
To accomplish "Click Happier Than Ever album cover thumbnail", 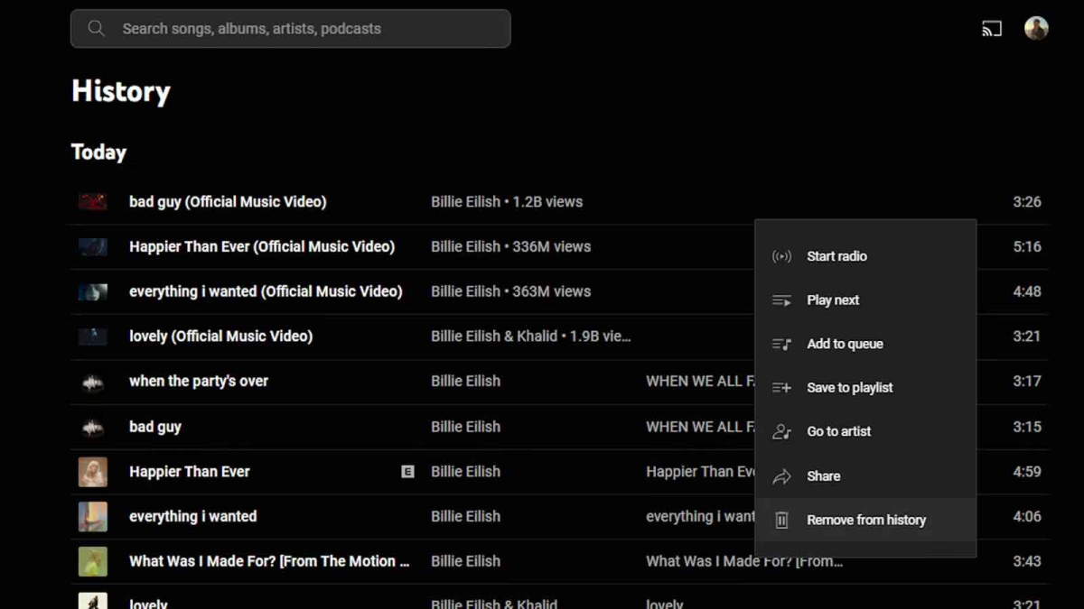I will (93, 472).
